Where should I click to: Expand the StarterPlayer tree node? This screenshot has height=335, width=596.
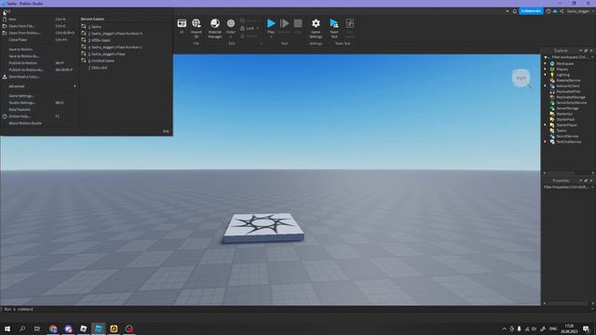click(546, 125)
